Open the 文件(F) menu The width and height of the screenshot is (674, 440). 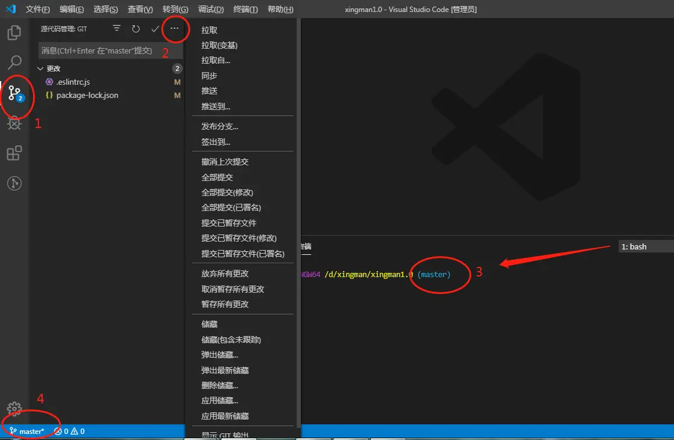click(x=37, y=9)
